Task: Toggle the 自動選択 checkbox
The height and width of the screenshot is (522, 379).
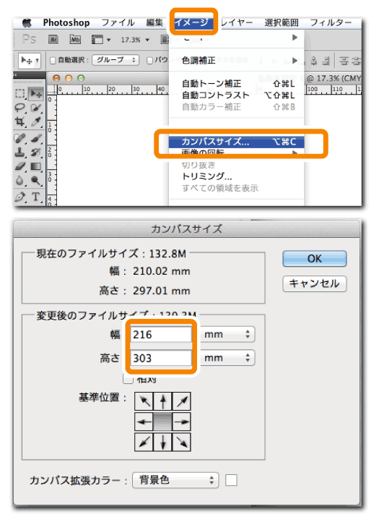Action: coord(53,61)
